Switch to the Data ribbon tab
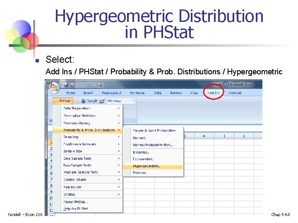Image resolution: width=298 pixels, height=223 pixels. point(158,93)
